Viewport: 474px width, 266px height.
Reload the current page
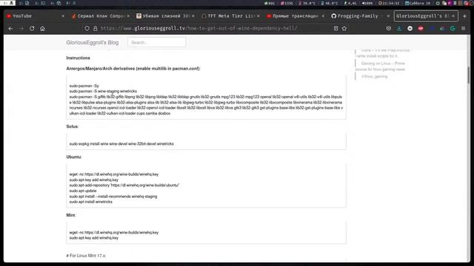coord(32,28)
